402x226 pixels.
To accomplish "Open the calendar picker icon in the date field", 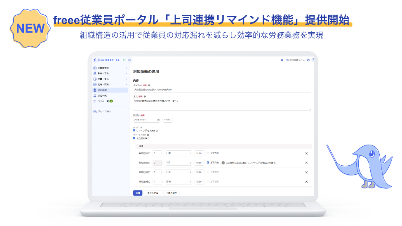I will click(158, 120).
